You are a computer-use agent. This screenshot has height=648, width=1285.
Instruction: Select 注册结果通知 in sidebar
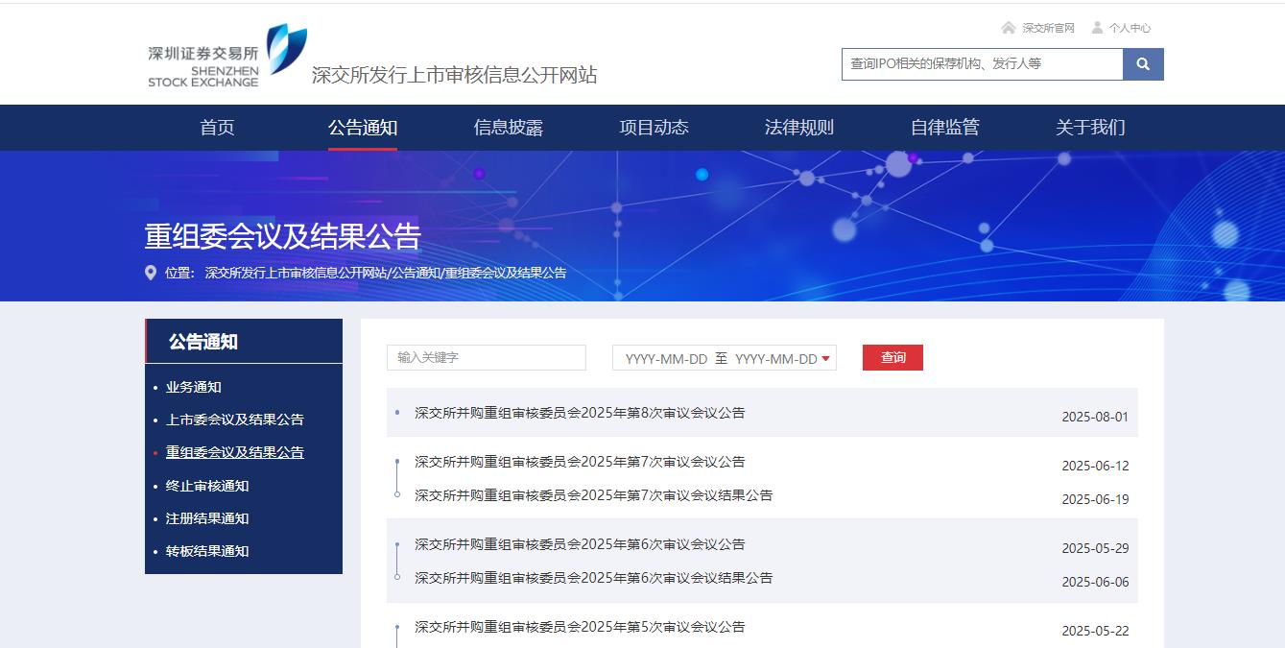click(207, 518)
